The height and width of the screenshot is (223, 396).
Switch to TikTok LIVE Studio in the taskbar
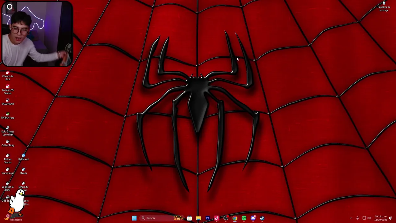click(217, 218)
